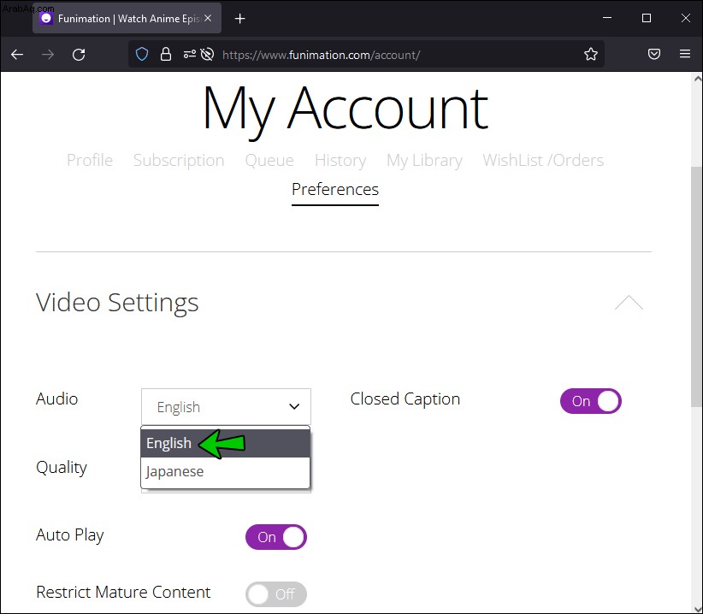
Task: Click the site padlock icon
Action: coord(166,54)
